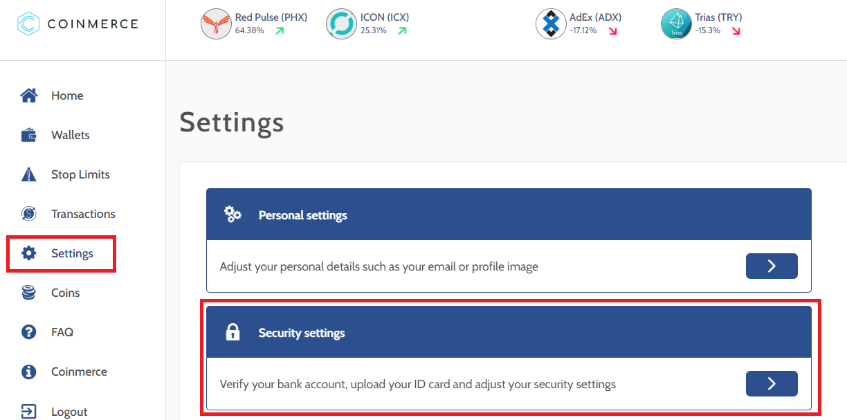Click the Personal settings header
The image size is (847, 420).
(x=302, y=215)
